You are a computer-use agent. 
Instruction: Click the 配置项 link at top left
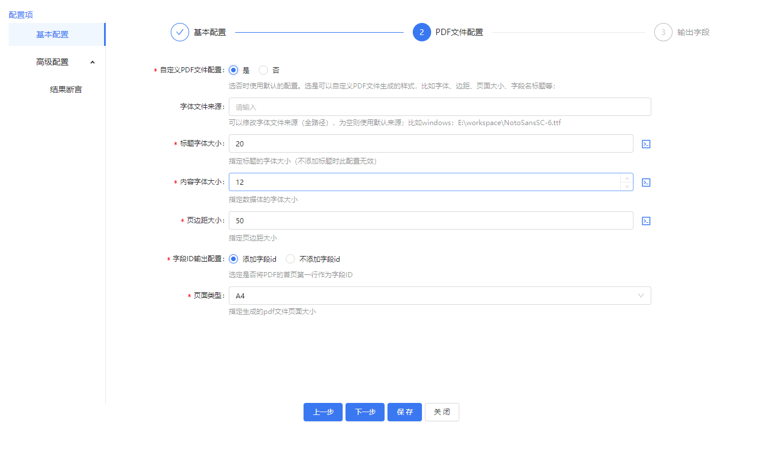pos(21,14)
